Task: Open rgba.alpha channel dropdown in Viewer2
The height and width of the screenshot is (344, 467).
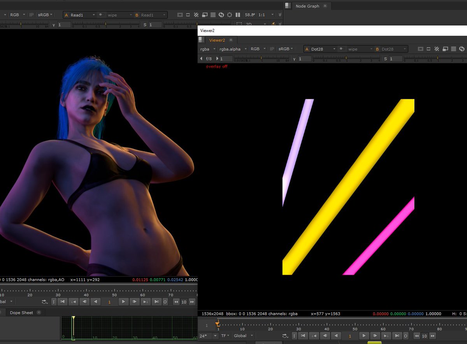Action: tap(232, 49)
